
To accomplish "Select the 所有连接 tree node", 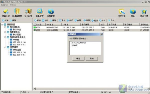I will (x=17, y=50).
